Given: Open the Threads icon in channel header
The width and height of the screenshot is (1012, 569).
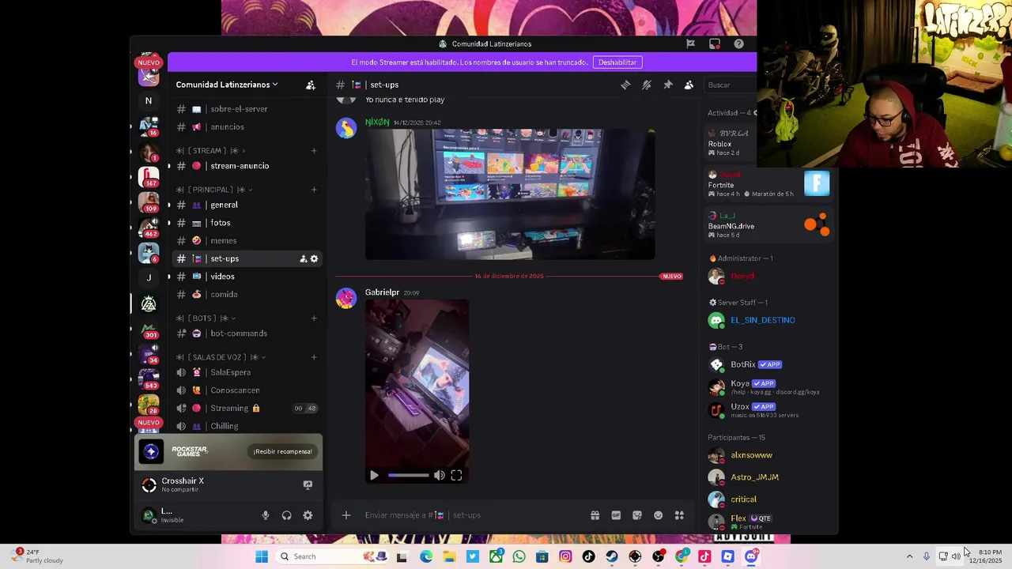Looking at the screenshot, I should 625,85.
